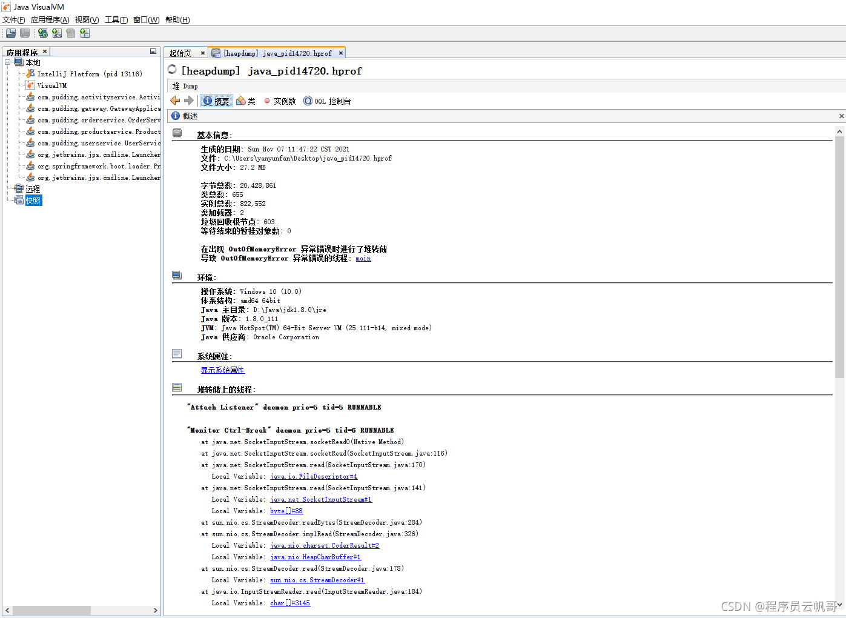Viewport: 846px width, 618px height.
Task: Select the 概要 summary view button
Action: coord(216,101)
